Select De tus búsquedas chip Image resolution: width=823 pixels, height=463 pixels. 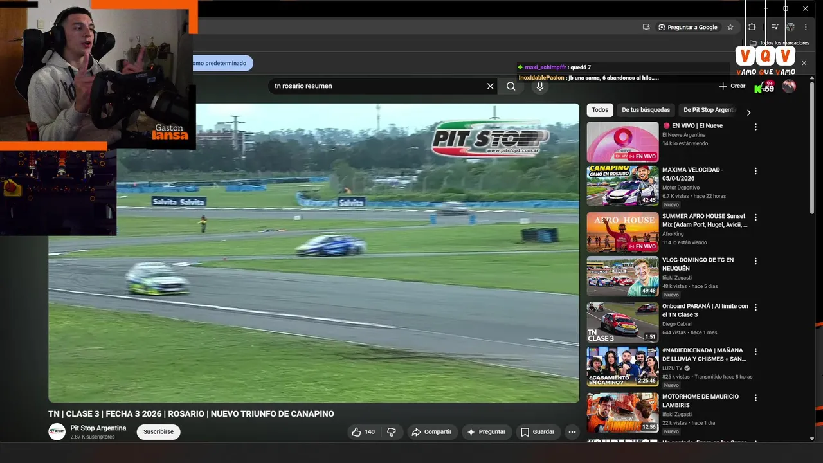coord(646,110)
